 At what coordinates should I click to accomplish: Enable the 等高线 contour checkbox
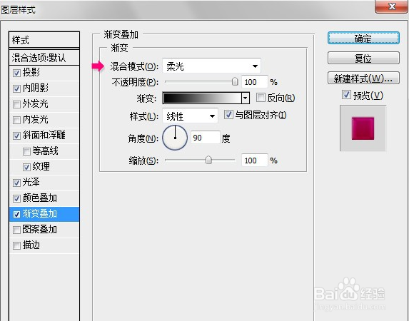click(26, 151)
